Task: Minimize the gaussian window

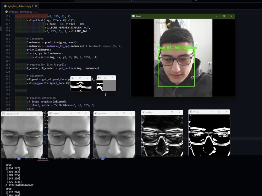Action: (117, 113)
